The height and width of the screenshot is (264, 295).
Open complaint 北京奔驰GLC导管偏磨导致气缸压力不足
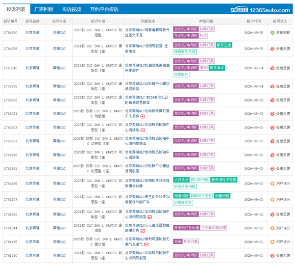coord(147,32)
